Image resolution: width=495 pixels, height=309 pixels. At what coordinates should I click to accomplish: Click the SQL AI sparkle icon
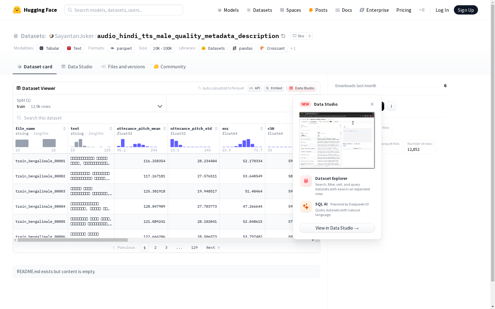(x=306, y=206)
